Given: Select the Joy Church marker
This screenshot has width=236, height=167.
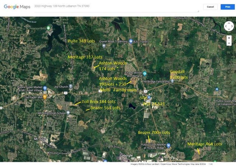Looking at the screenshot, I should (x=70, y=86).
